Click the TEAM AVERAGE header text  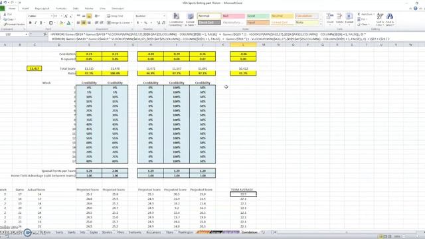[242, 190]
